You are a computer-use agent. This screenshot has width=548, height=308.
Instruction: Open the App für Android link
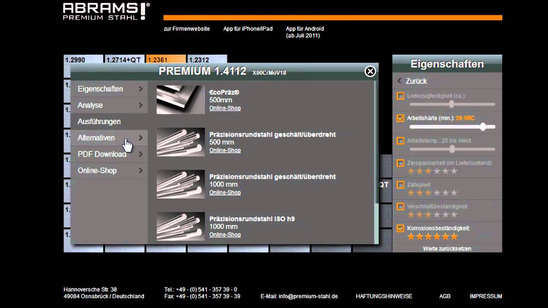tap(305, 32)
